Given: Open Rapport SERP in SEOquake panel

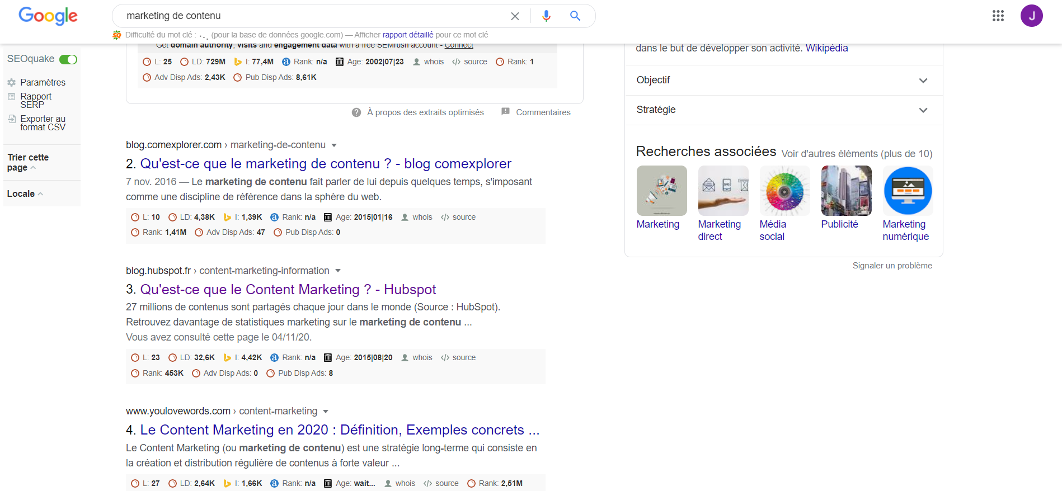Looking at the screenshot, I should (x=36, y=101).
